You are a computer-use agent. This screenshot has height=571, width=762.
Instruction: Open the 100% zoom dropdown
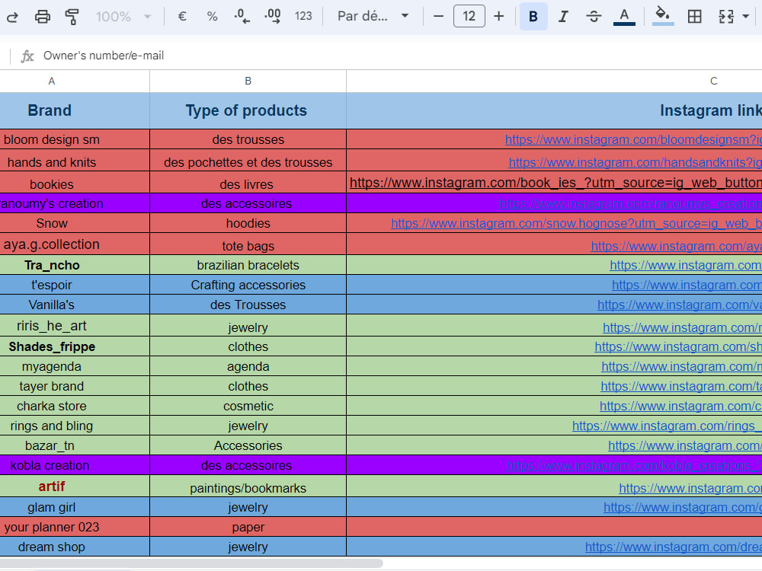(123, 17)
